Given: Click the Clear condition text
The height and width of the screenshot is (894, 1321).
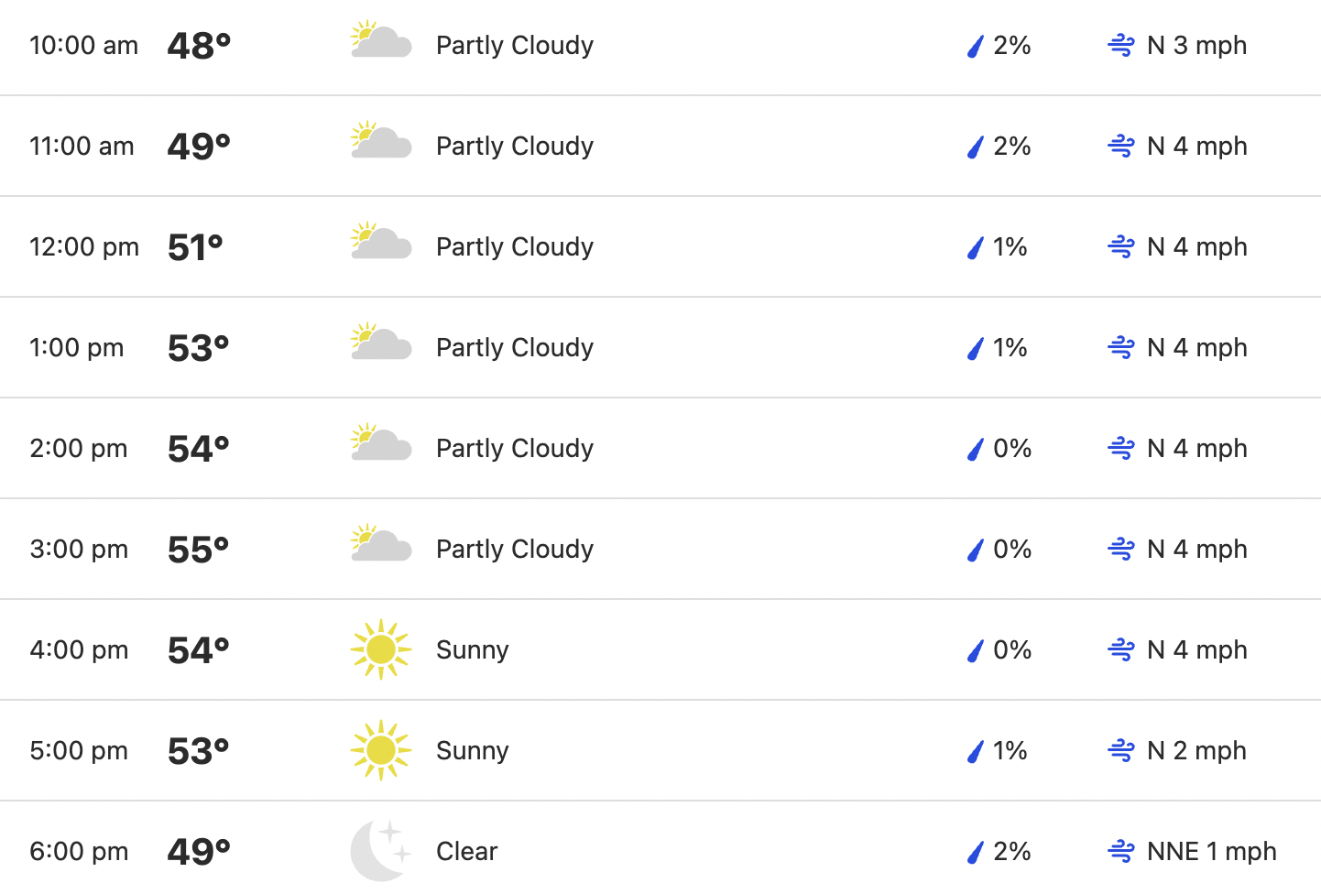Looking at the screenshot, I should (467, 851).
